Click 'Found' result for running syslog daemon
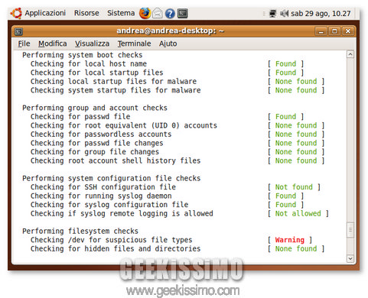368x298 pixels. [285, 196]
